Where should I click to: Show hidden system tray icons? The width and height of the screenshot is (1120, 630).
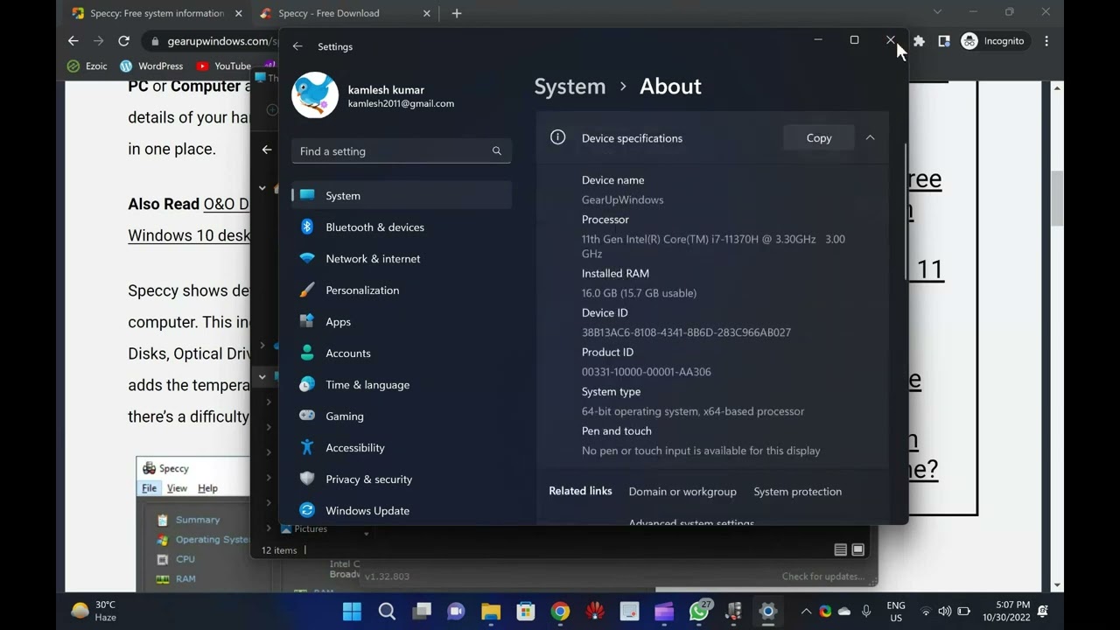point(806,612)
